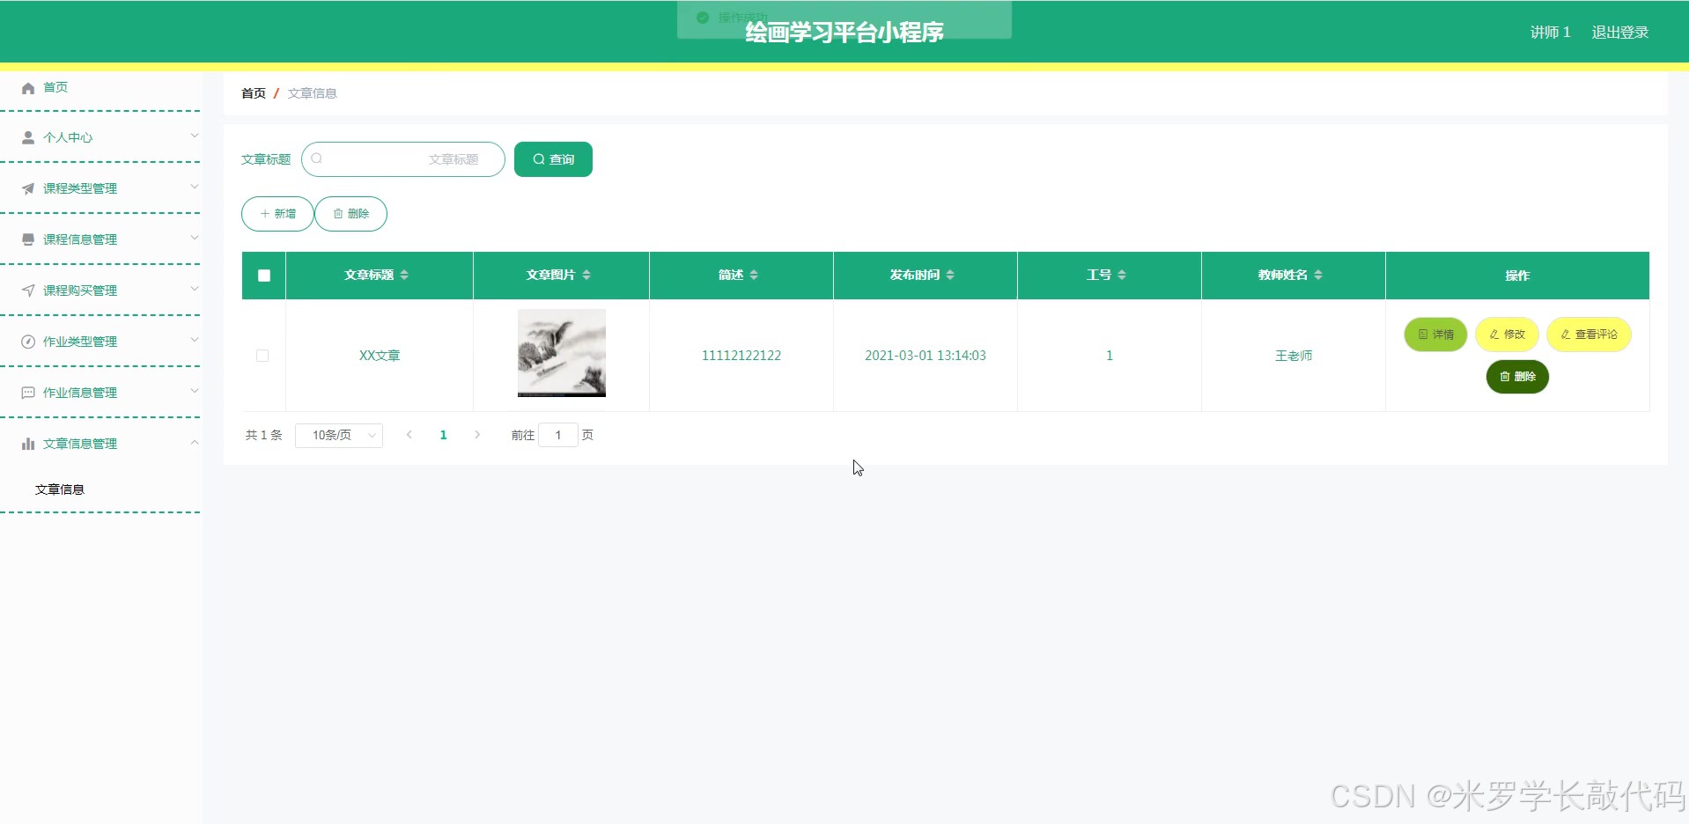This screenshot has height=824, width=1689.
Task: Collapse the 文章信息管理 menu section
Action: pyautogui.click(x=195, y=443)
